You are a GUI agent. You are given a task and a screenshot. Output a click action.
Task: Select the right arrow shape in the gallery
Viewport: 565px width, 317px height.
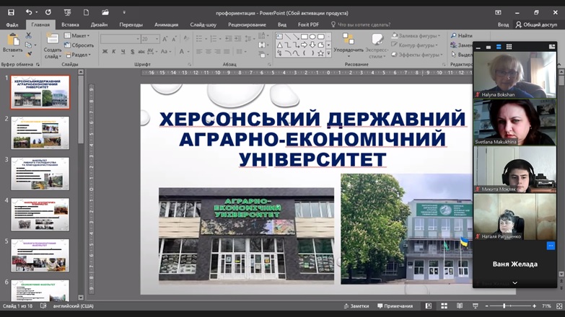304,45
